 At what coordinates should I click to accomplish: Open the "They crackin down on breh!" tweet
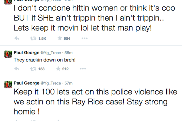pyautogui.click(x=45, y=60)
